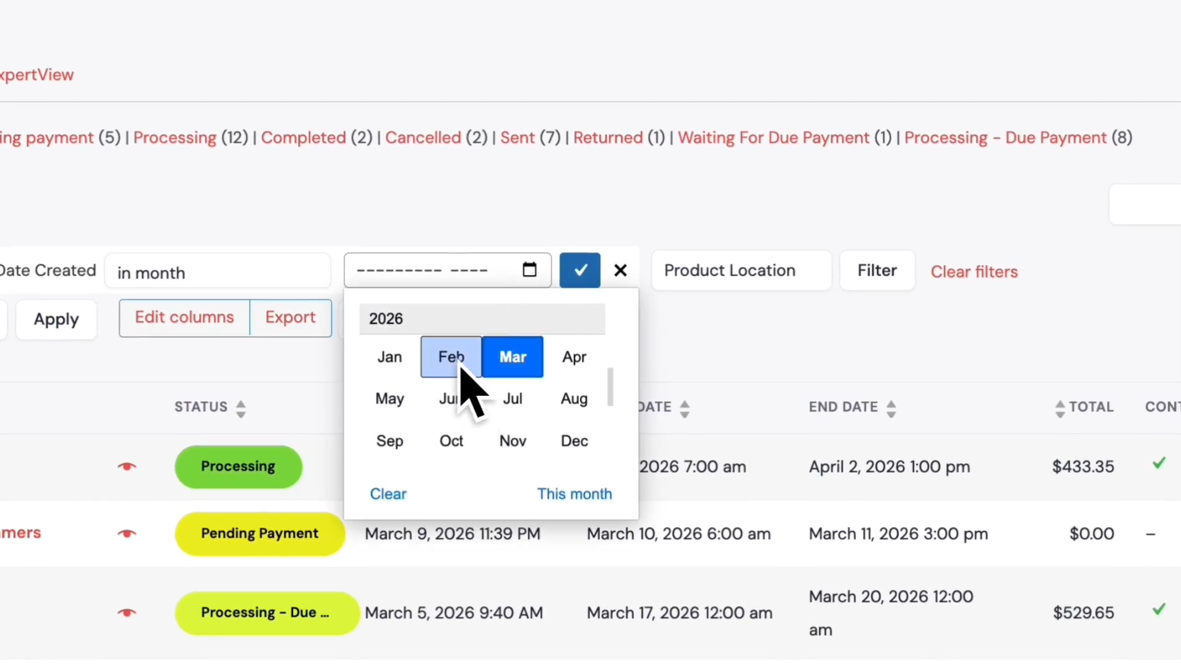Image resolution: width=1181 pixels, height=672 pixels.
Task: Open the Product Location dropdown
Action: [742, 270]
